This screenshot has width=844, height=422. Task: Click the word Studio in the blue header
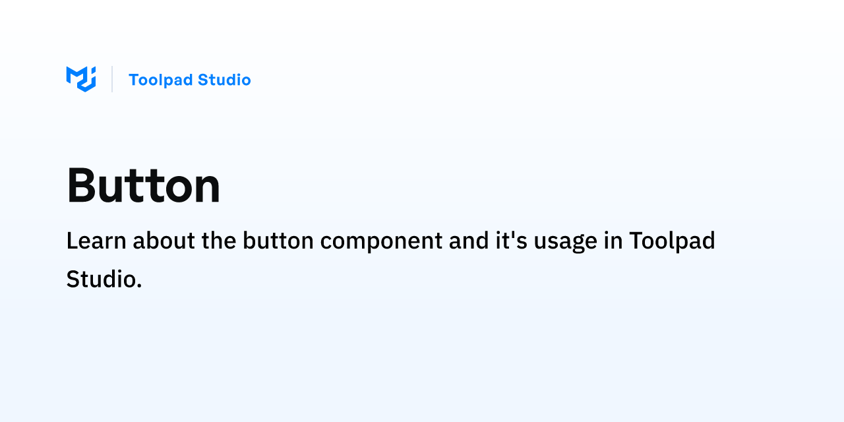(224, 80)
